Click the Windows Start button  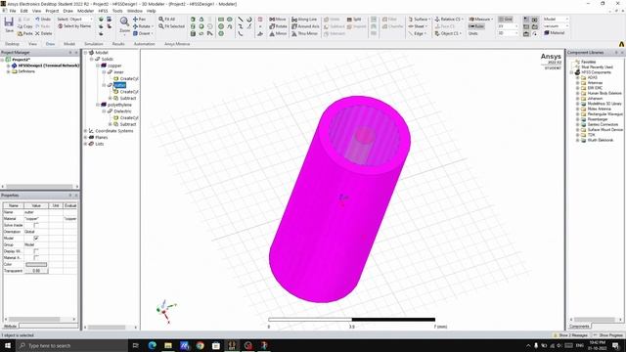tap(8, 345)
